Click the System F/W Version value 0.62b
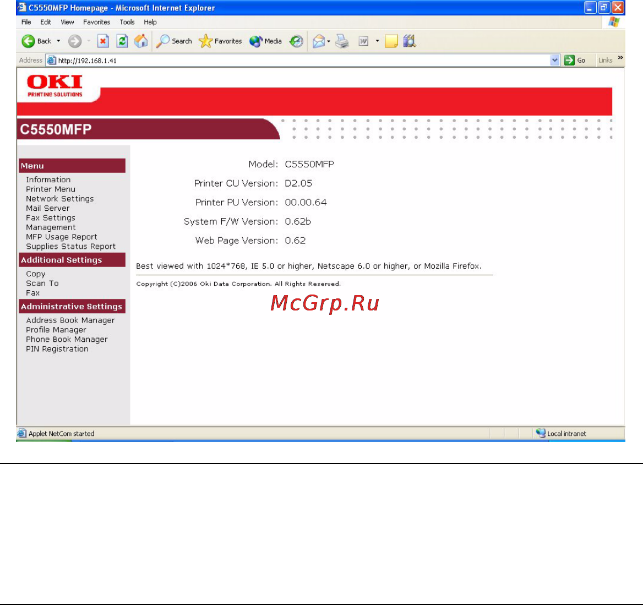This screenshot has width=643, height=605. tap(298, 221)
